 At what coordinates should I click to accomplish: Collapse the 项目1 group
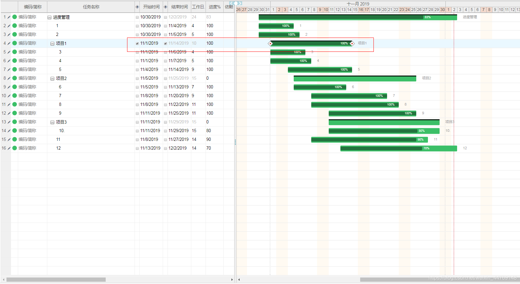tap(52, 43)
